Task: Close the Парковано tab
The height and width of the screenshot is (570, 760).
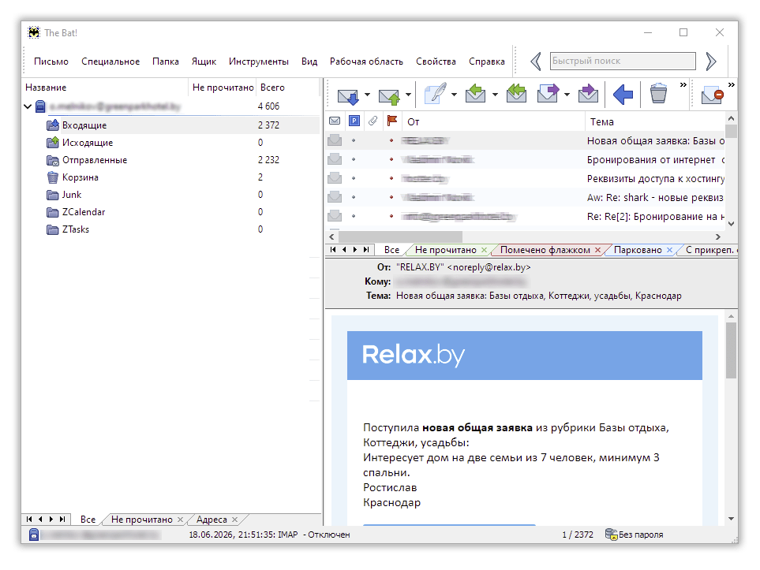Action: 669,250
